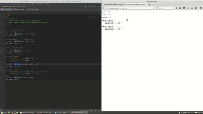Open the View menu in PhpStorm
This screenshot has width=203, height=114.
tap(9, 4)
